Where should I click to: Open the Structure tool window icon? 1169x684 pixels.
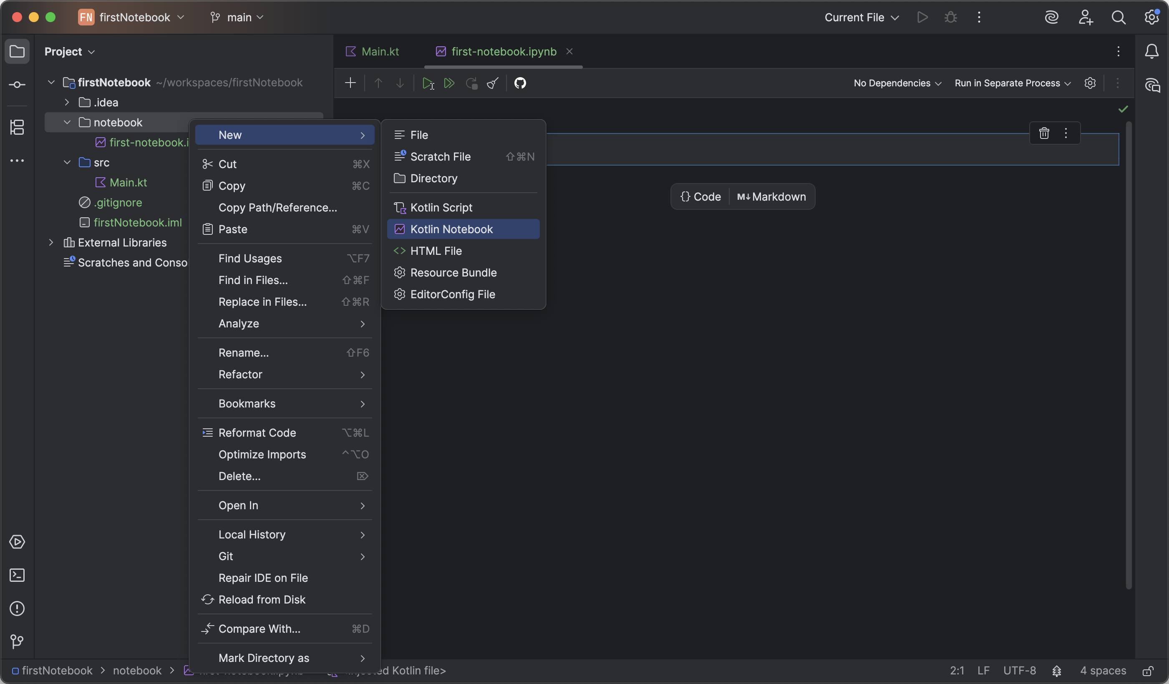click(17, 127)
